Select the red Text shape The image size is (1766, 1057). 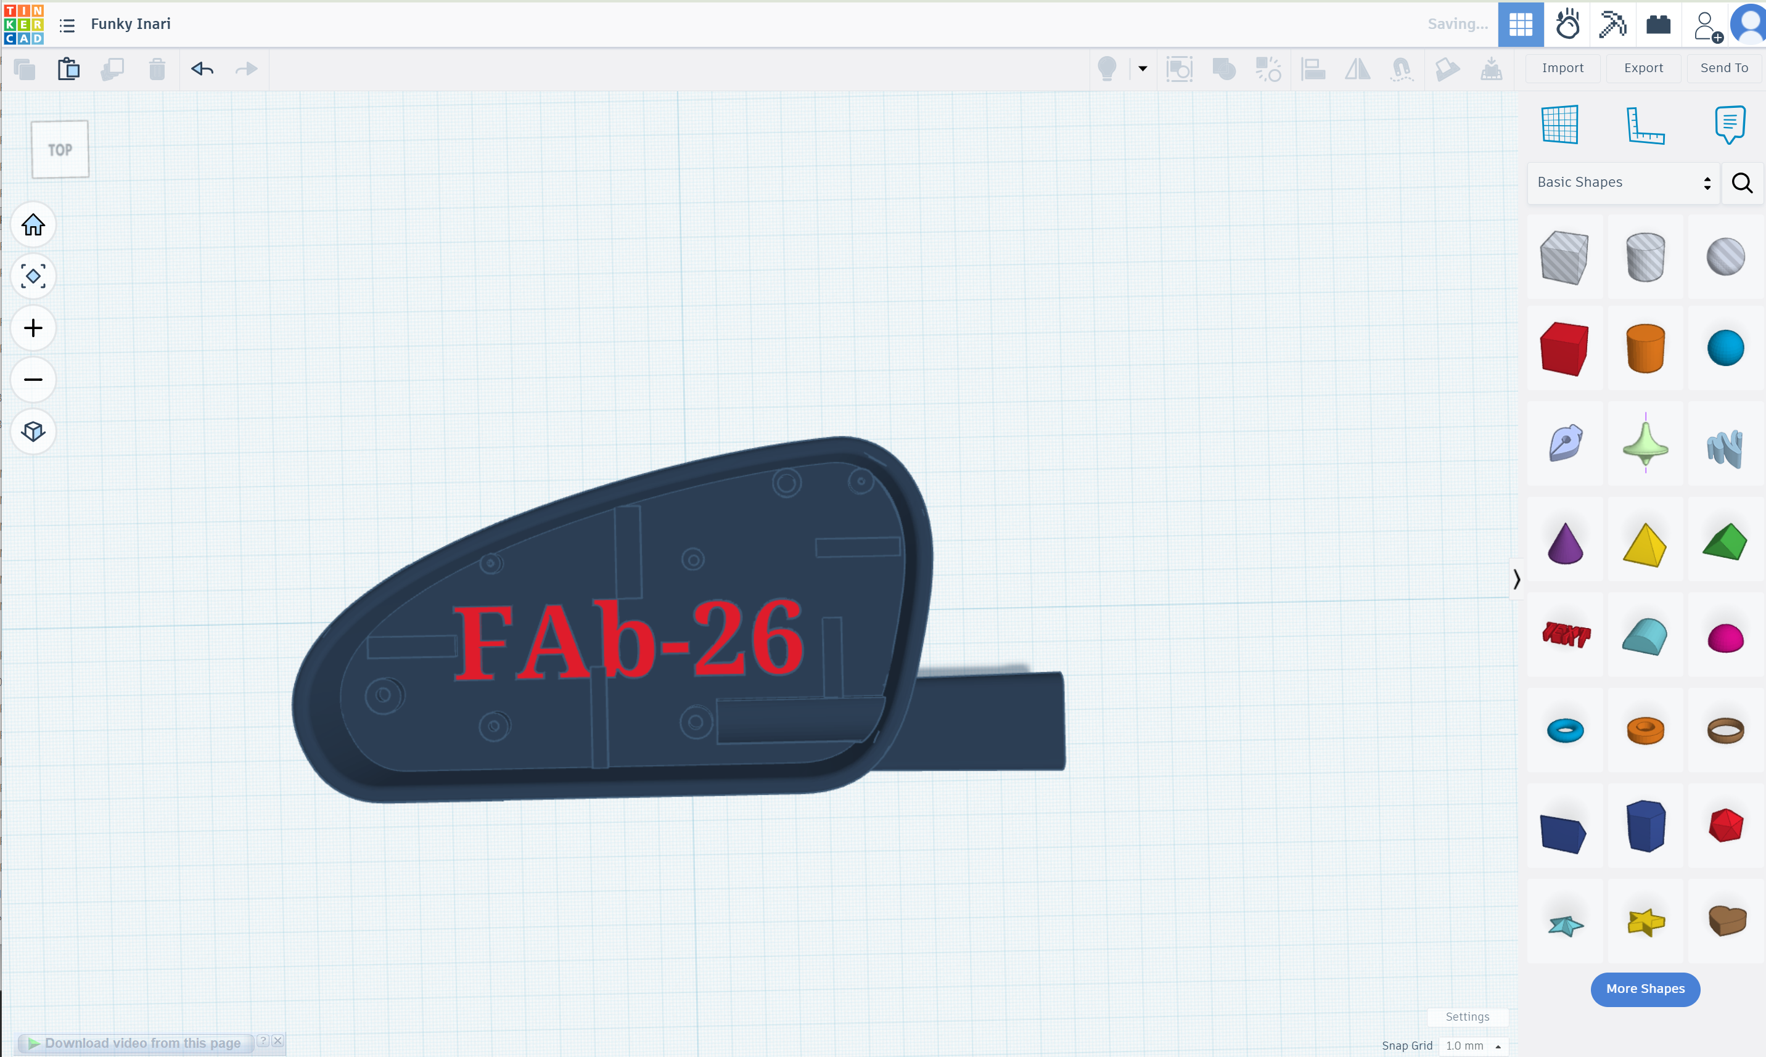1566,634
